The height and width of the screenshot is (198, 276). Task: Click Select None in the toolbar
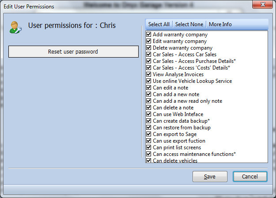point(189,24)
